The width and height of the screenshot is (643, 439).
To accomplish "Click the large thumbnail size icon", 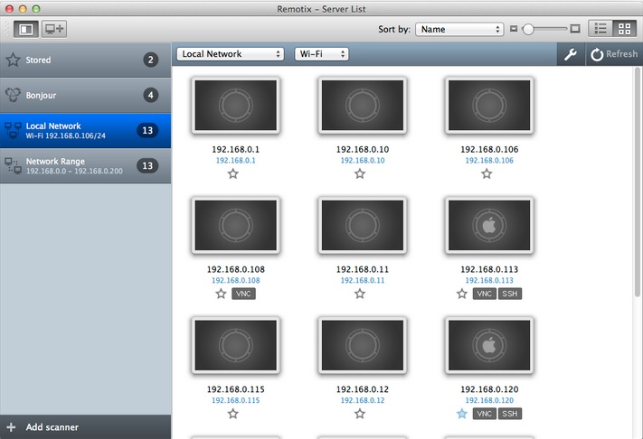I will click(575, 29).
